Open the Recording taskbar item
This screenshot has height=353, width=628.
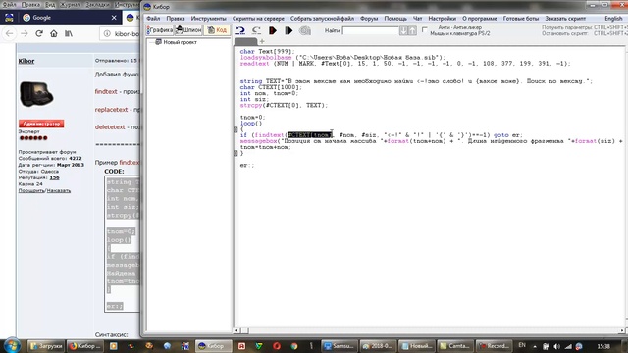[493, 346]
